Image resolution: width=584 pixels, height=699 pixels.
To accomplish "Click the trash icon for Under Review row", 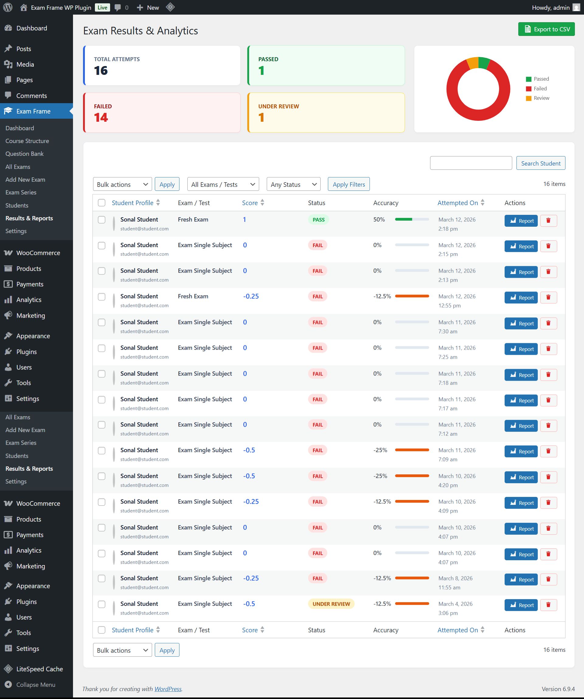I will [x=548, y=605].
